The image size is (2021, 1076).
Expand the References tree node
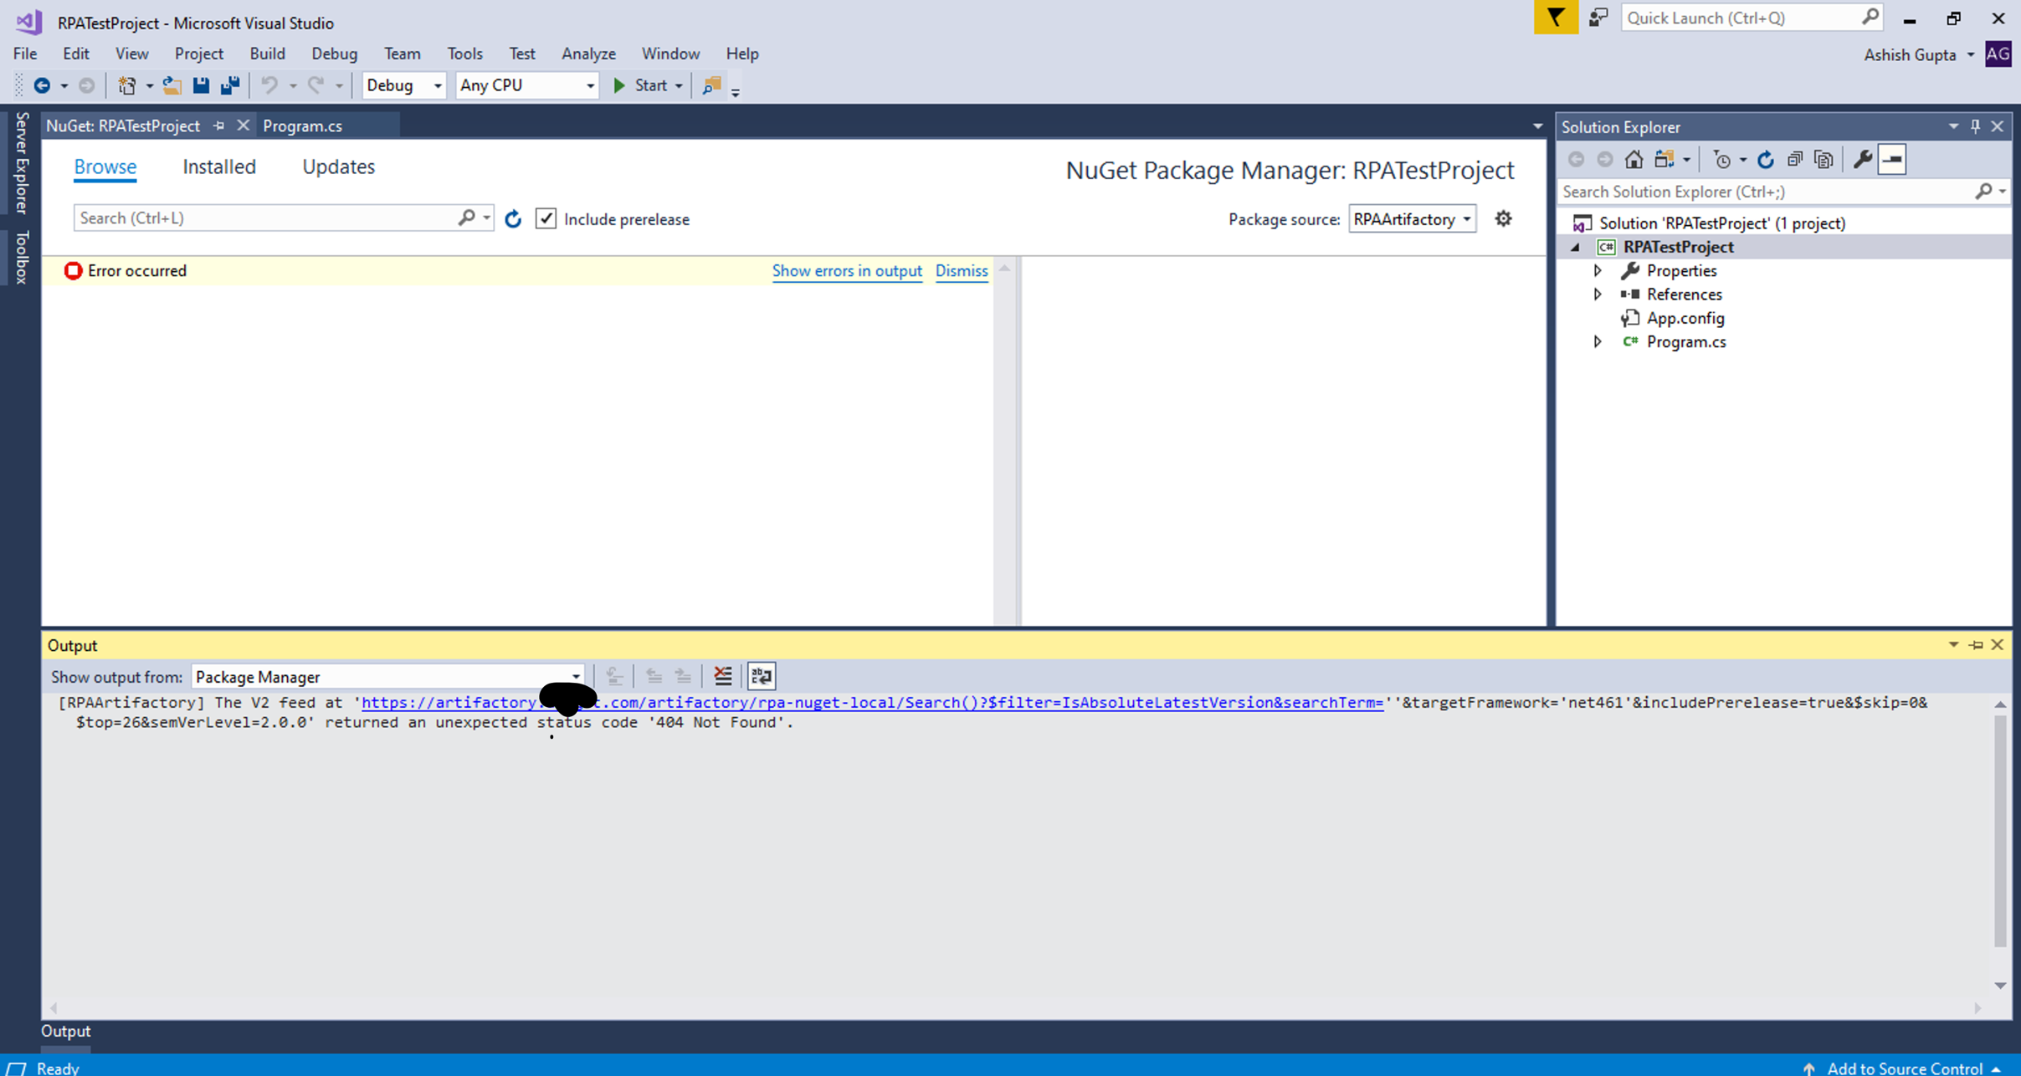pyautogui.click(x=1597, y=295)
